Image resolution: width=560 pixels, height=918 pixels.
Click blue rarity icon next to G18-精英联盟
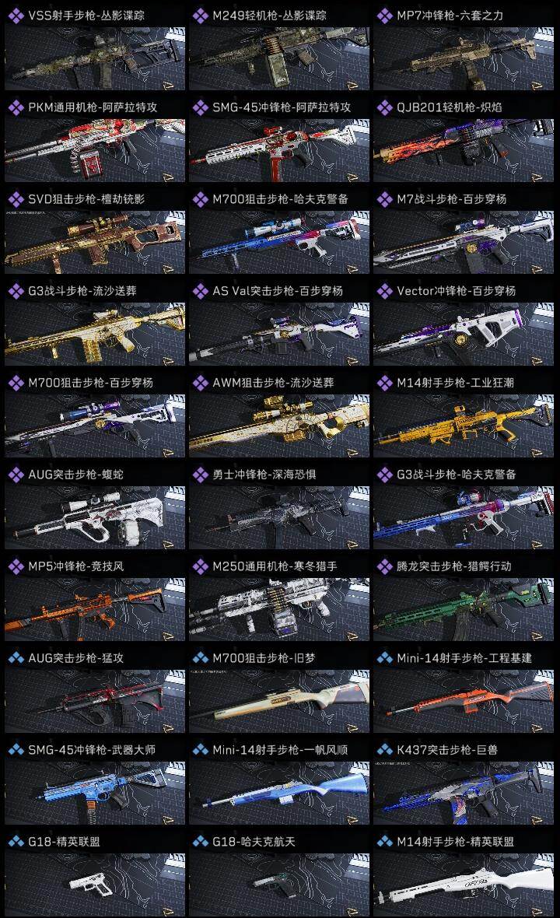point(16,841)
